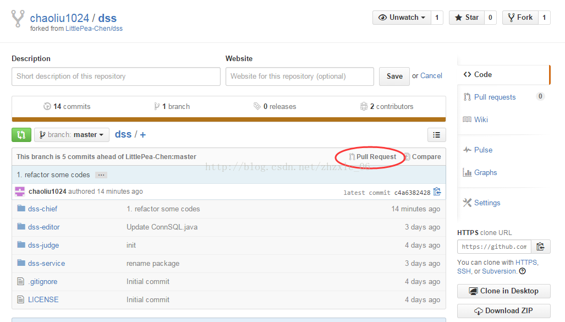
Task: Click the star count 0
Action: pos(490,17)
